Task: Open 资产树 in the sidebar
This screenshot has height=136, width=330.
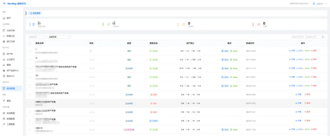Action: coord(12,54)
